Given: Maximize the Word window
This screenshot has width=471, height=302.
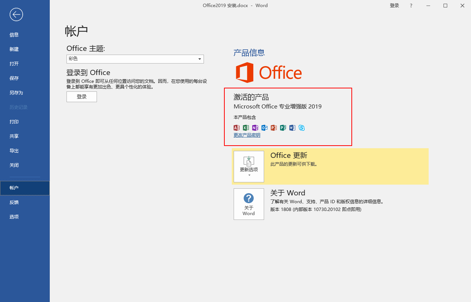Looking at the screenshot, I should (445, 6).
